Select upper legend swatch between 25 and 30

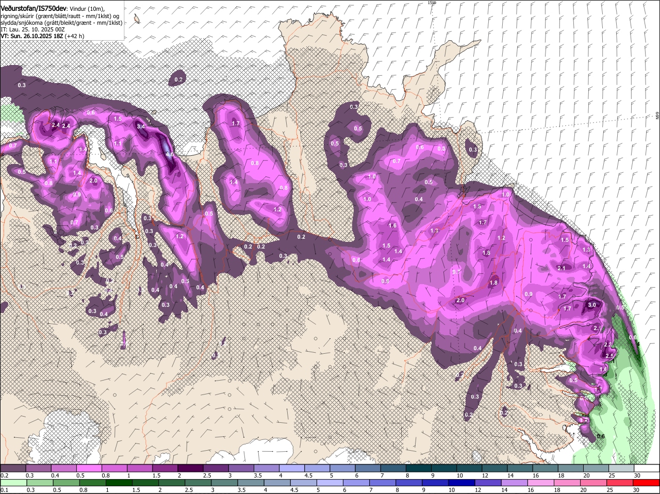[622, 468]
